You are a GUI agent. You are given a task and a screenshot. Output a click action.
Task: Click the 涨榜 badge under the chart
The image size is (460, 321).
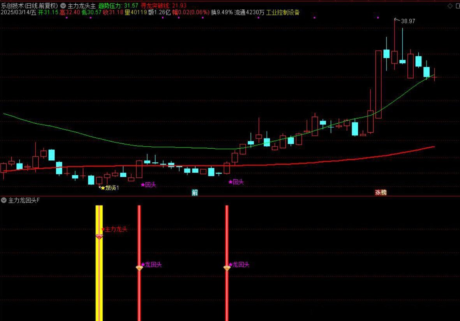[x=381, y=192]
